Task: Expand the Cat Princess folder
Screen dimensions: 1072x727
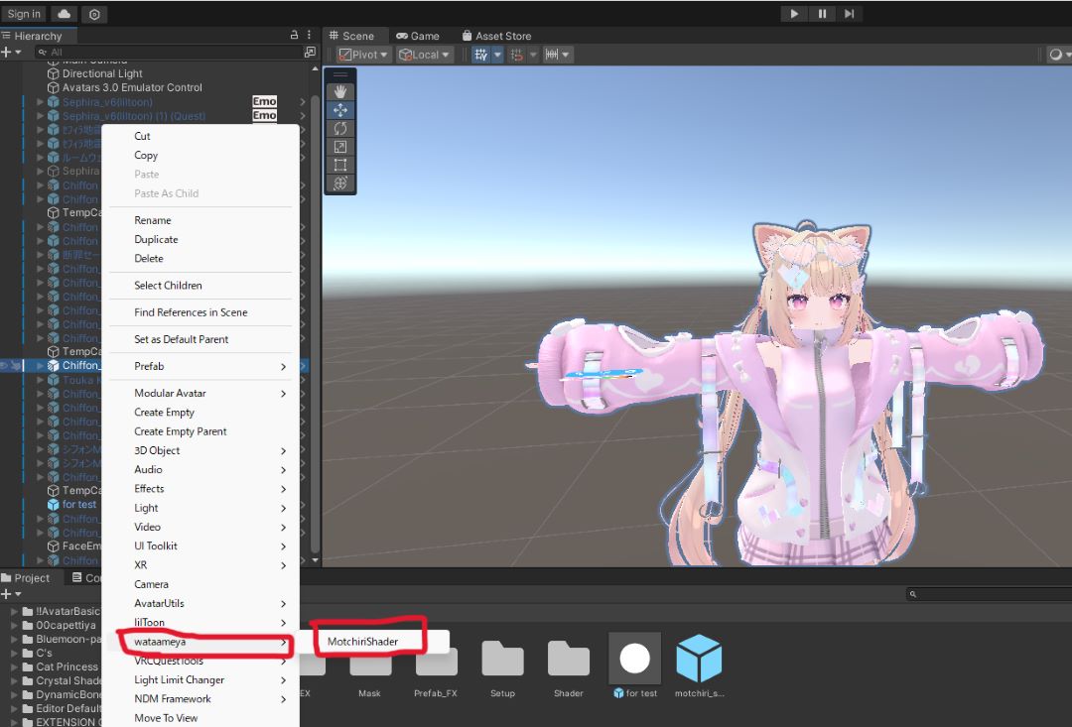Action: coord(14,666)
